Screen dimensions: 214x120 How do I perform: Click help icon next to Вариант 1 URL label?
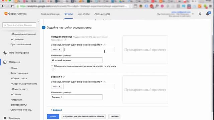[104, 82]
